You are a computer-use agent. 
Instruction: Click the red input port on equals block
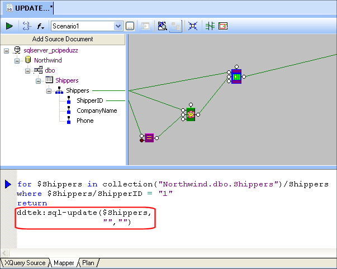pos(141,141)
